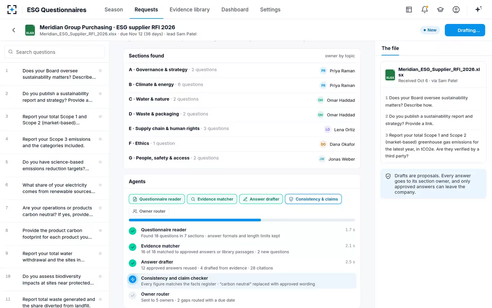Select The file panel tab
Screen dimensions: 492x308
(x=390, y=48)
